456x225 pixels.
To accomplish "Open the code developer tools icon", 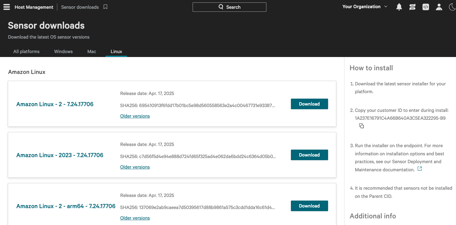I will tap(426, 7).
